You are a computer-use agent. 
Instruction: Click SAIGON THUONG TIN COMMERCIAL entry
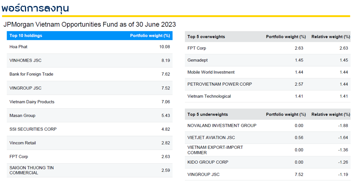pyautogui.click(x=32, y=170)
